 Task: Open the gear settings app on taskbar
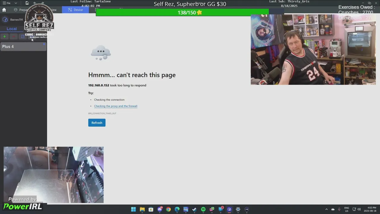point(238,209)
